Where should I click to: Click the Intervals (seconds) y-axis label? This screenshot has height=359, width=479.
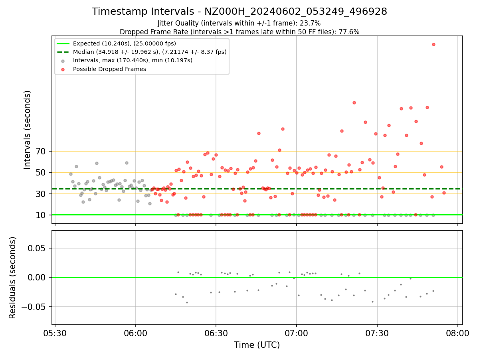click(x=27, y=130)
